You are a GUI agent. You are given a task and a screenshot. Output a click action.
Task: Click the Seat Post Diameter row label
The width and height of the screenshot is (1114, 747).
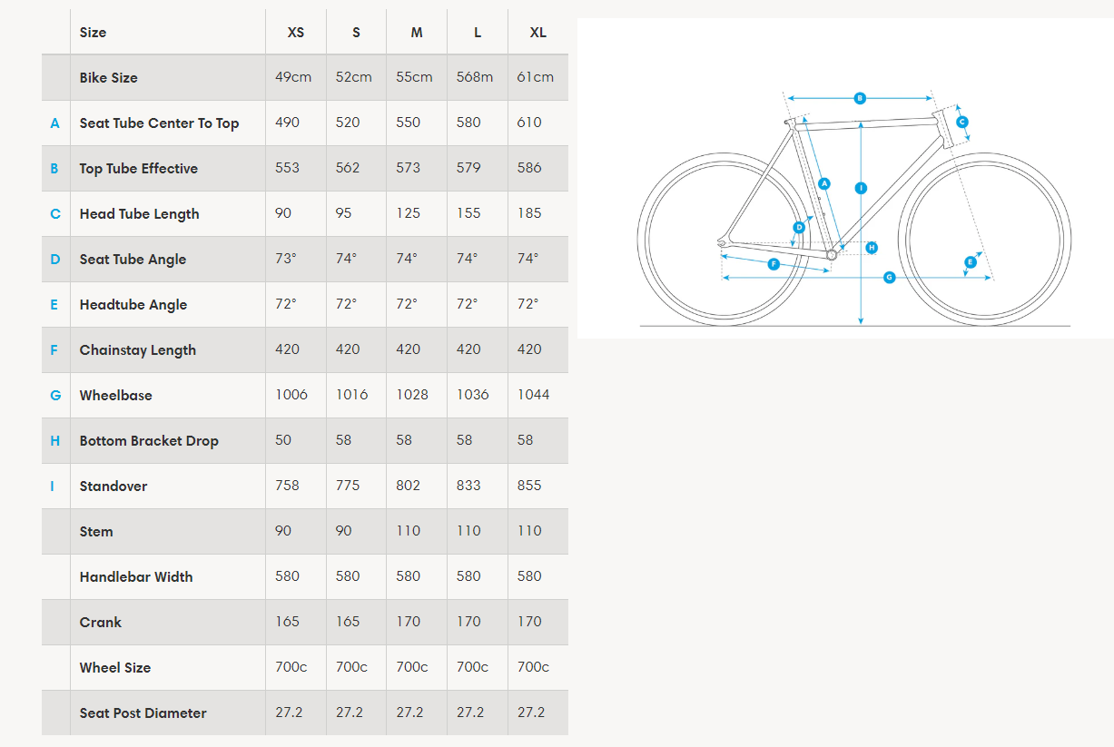point(143,713)
